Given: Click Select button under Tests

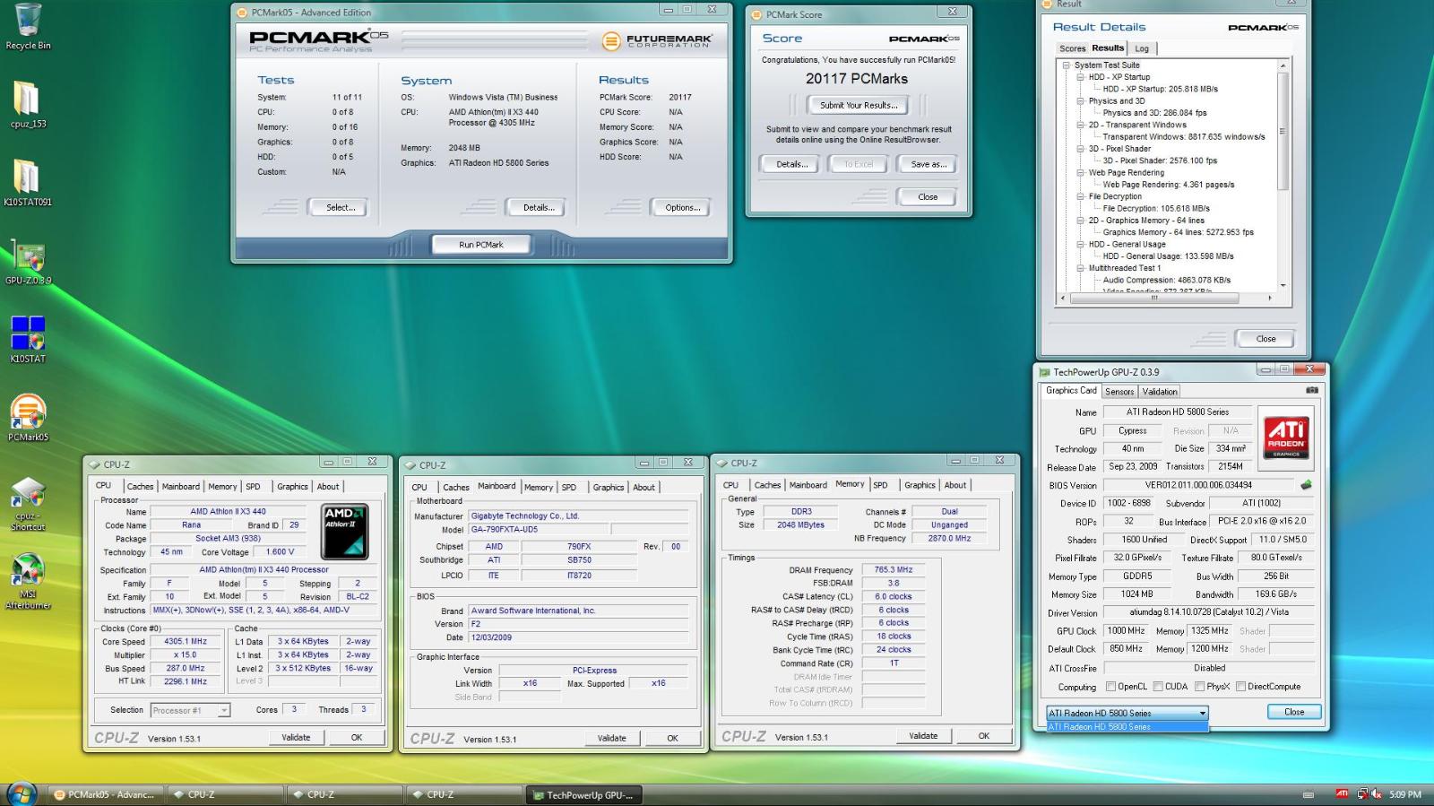Looking at the screenshot, I should (x=341, y=207).
